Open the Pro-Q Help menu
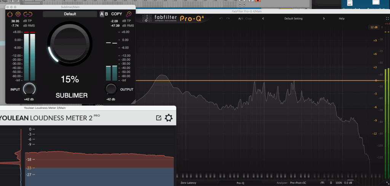 (x=342, y=19)
